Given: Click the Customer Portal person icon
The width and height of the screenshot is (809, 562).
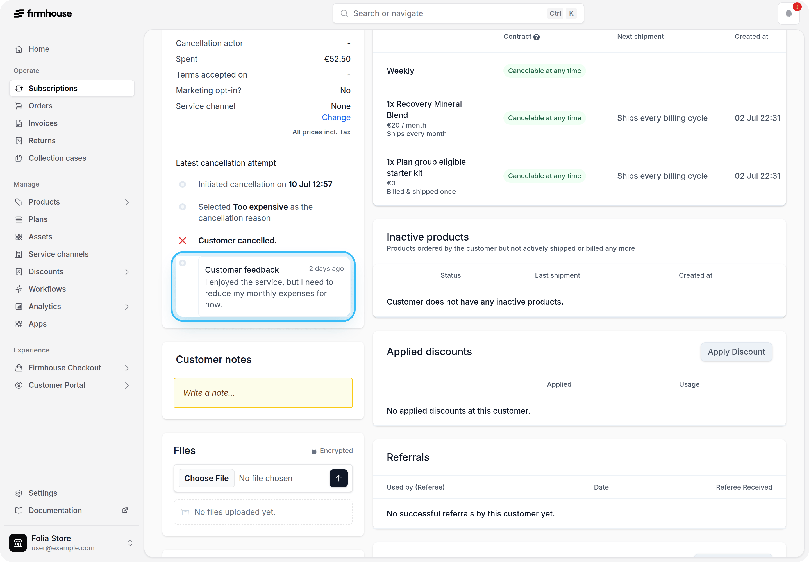Looking at the screenshot, I should pyautogui.click(x=19, y=385).
